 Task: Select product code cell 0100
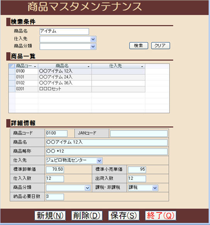tap(27, 71)
